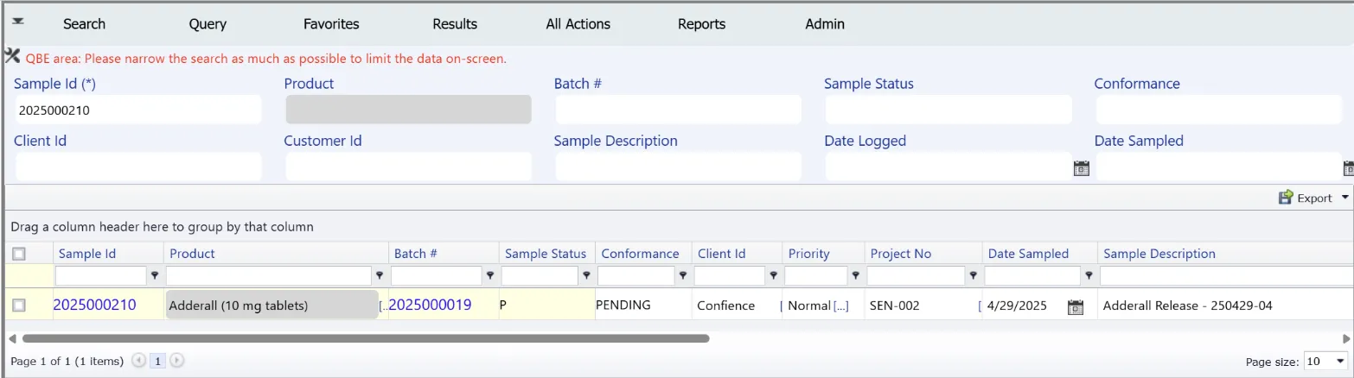
Task: Open the Product column filter icon
Action: (379, 275)
